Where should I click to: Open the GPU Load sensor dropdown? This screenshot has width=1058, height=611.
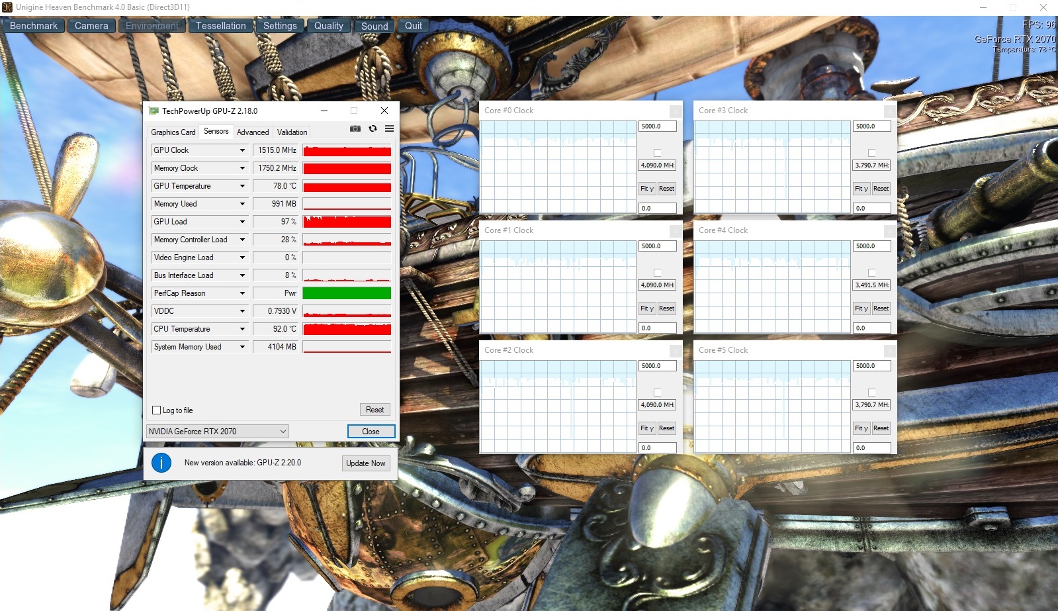(x=242, y=222)
